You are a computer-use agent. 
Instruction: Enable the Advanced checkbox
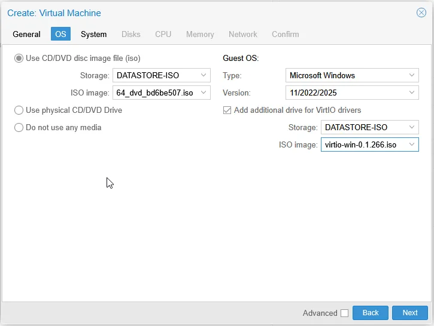344,313
